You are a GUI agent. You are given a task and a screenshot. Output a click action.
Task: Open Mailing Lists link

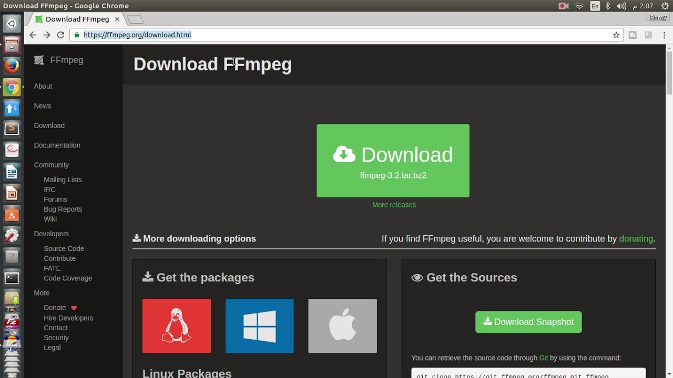pyautogui.click(x=63, y=180)
